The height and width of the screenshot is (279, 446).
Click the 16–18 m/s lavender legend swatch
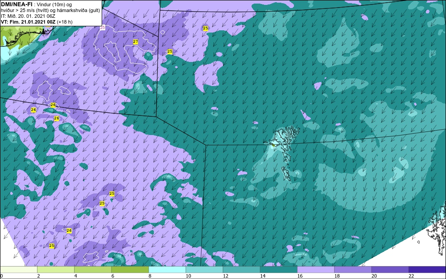(316, 270)
